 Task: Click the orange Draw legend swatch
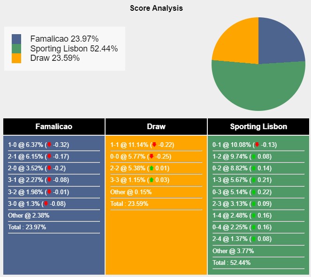pyautogui.click(x=16, y=58)
